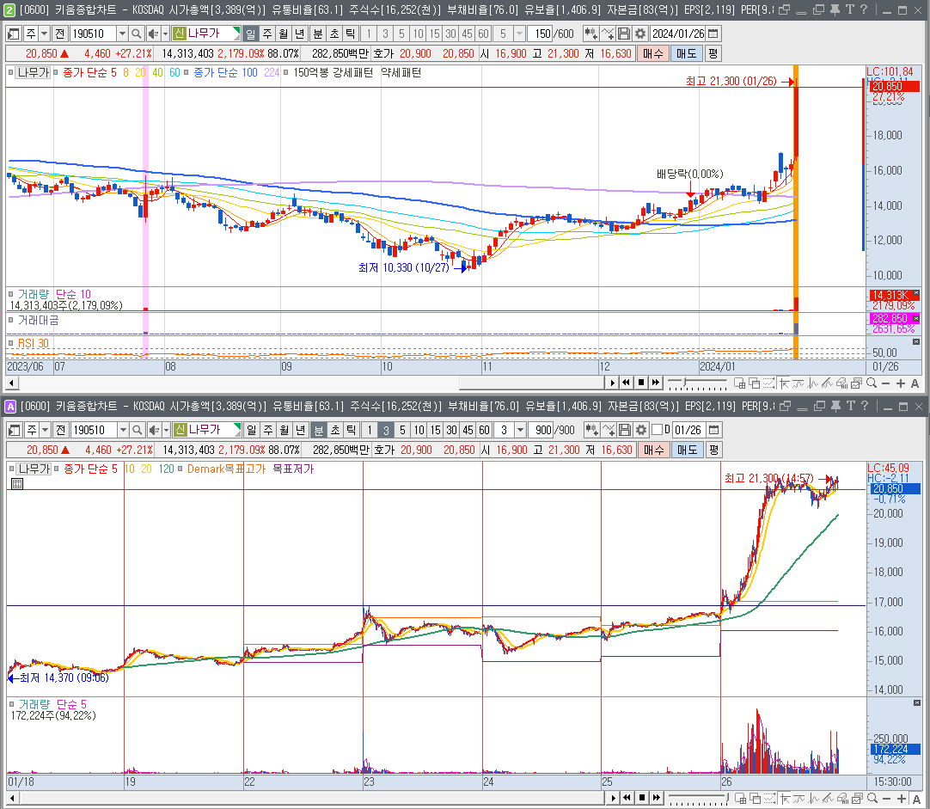Screen dimensions: 930x809
Task: Expand the sound options arrow in top chart toolbar
Action: point(166,34)
